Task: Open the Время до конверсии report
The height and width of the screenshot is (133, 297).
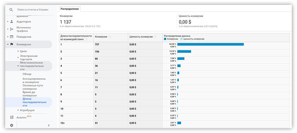Action: pos(30,94)
